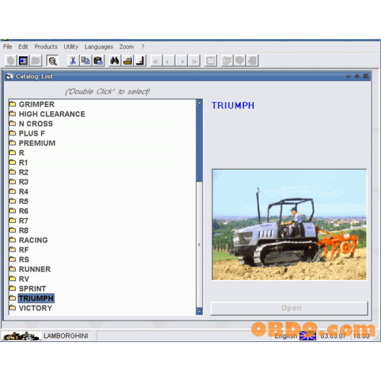Click the catalog list scroll up arrow
The width and height of the screenshot is (381, 381).
click(199, 103)
